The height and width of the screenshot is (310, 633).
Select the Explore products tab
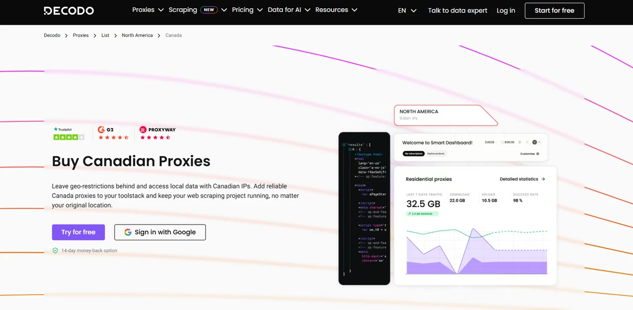tap(436, 154)
